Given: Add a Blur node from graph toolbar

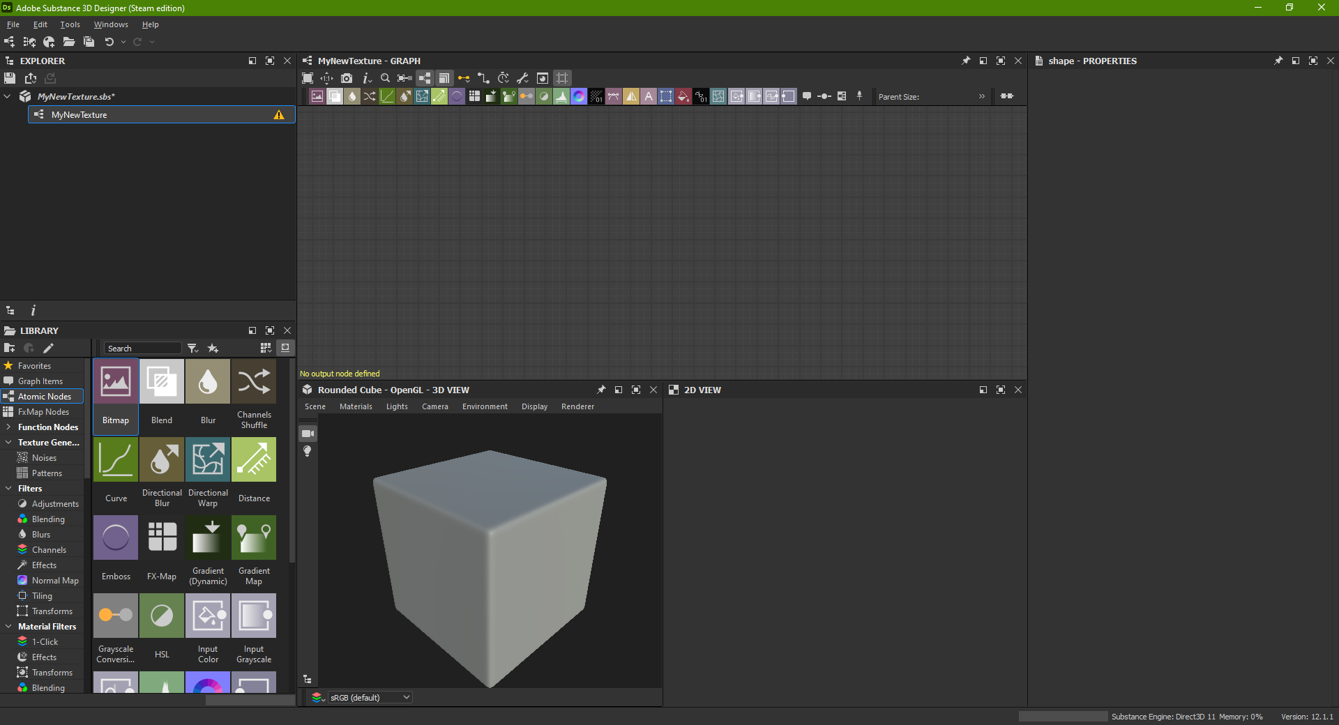Looking at the screenshot, I should (x=352, y=96).
